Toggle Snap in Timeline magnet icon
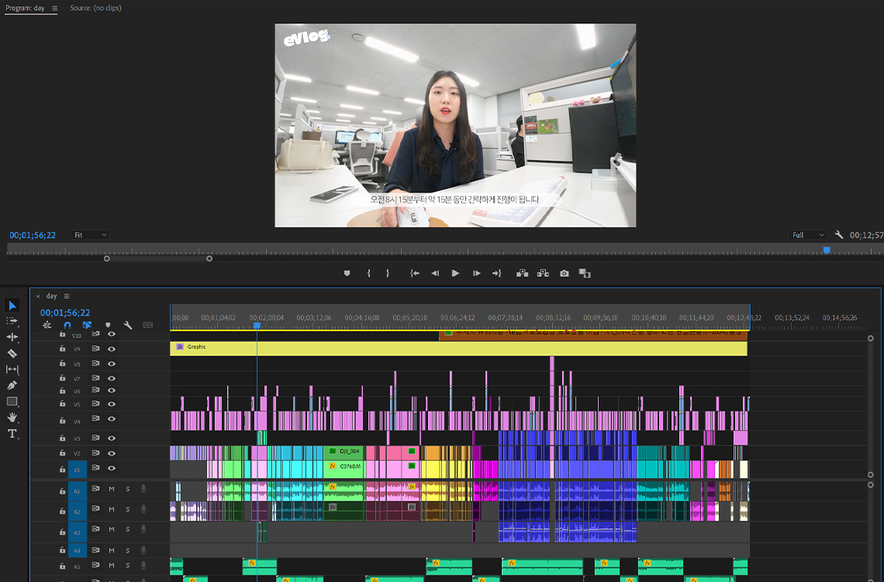The image size is (884, 582). click(67, 325)
